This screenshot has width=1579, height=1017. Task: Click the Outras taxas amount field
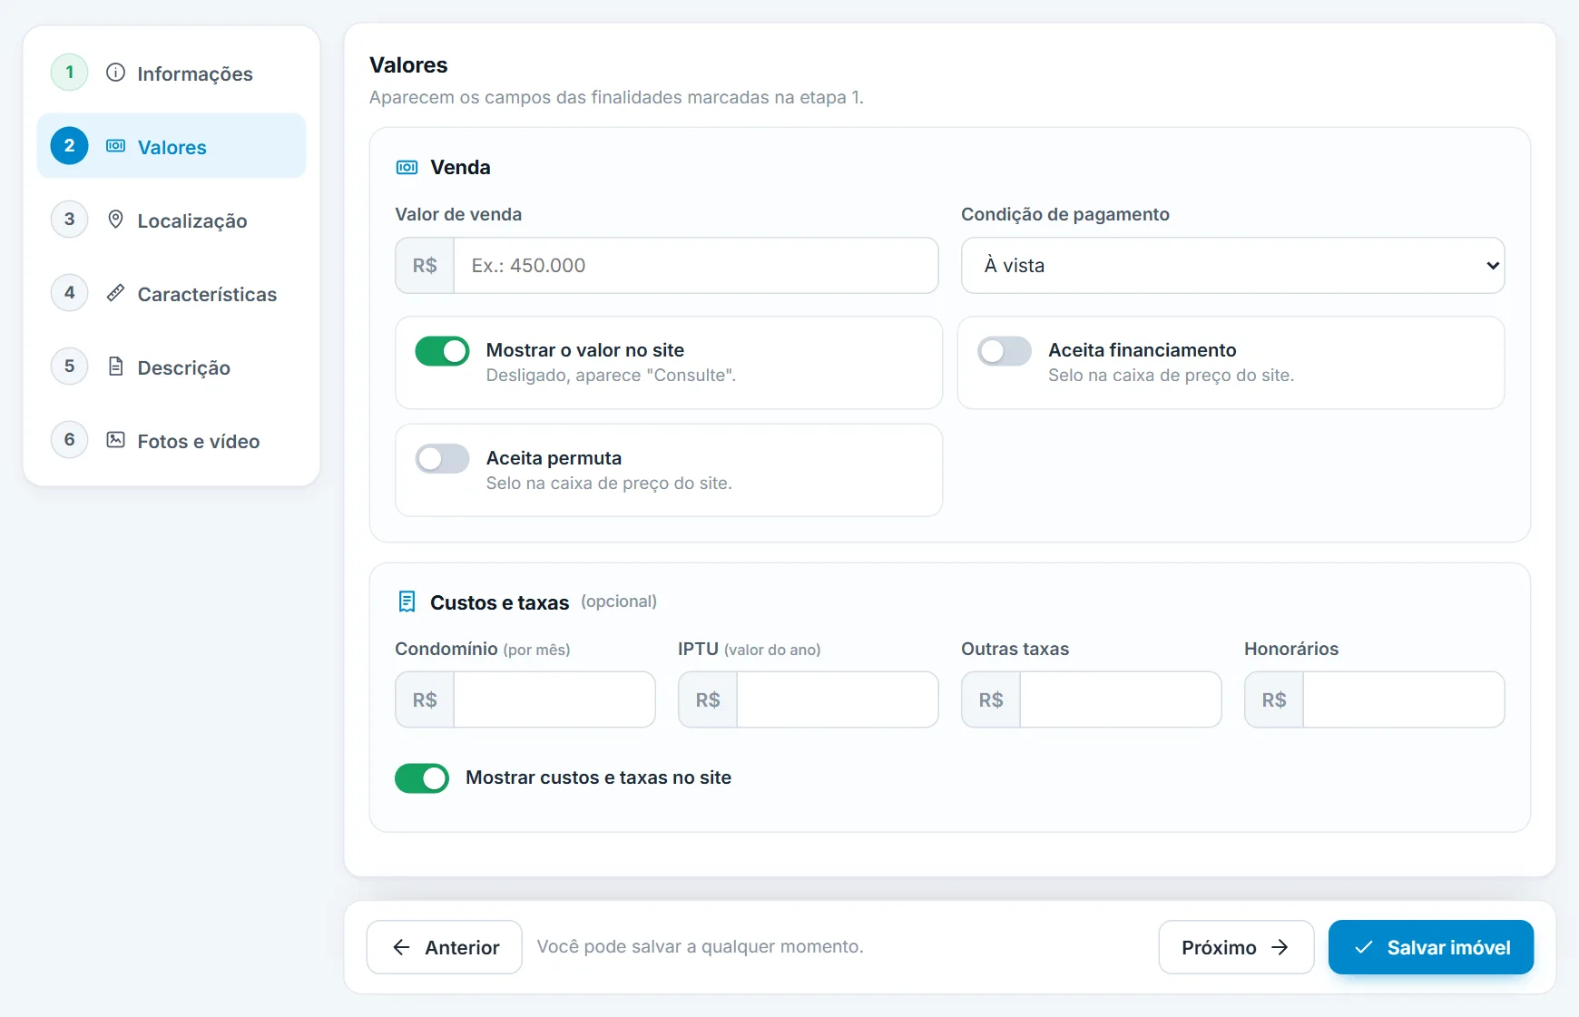click(1121, 699)
